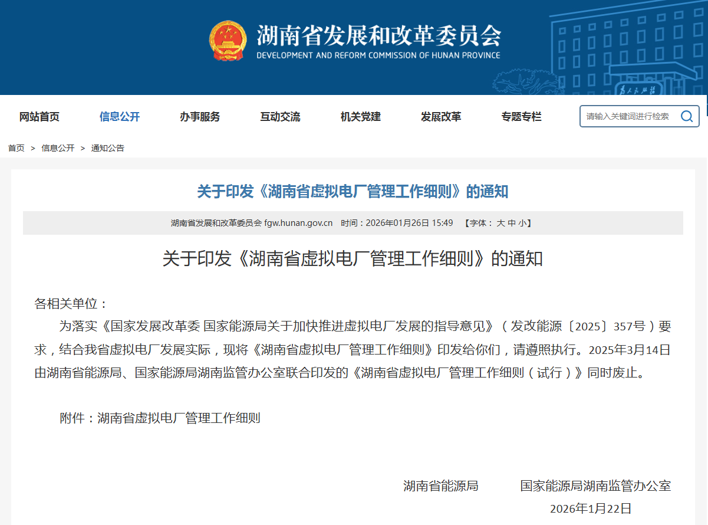The height and width of the screenshot is (525, 708).
Task: Set font size to 大
Action: pyautogui.click(x=500, y=223)
